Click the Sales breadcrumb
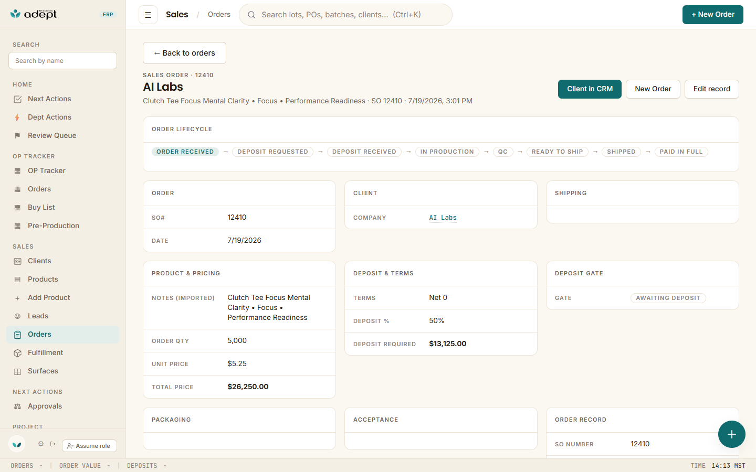The width and height of the screenshot is (756, 472). (x=177, y=15)
